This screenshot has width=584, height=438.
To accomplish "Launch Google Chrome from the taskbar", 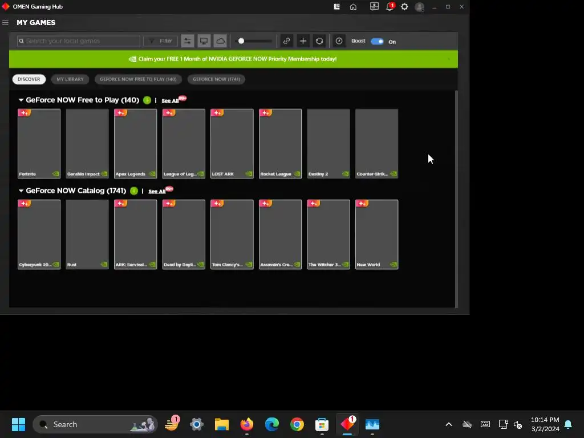I will pyautogui.click(x=297, y=424).
